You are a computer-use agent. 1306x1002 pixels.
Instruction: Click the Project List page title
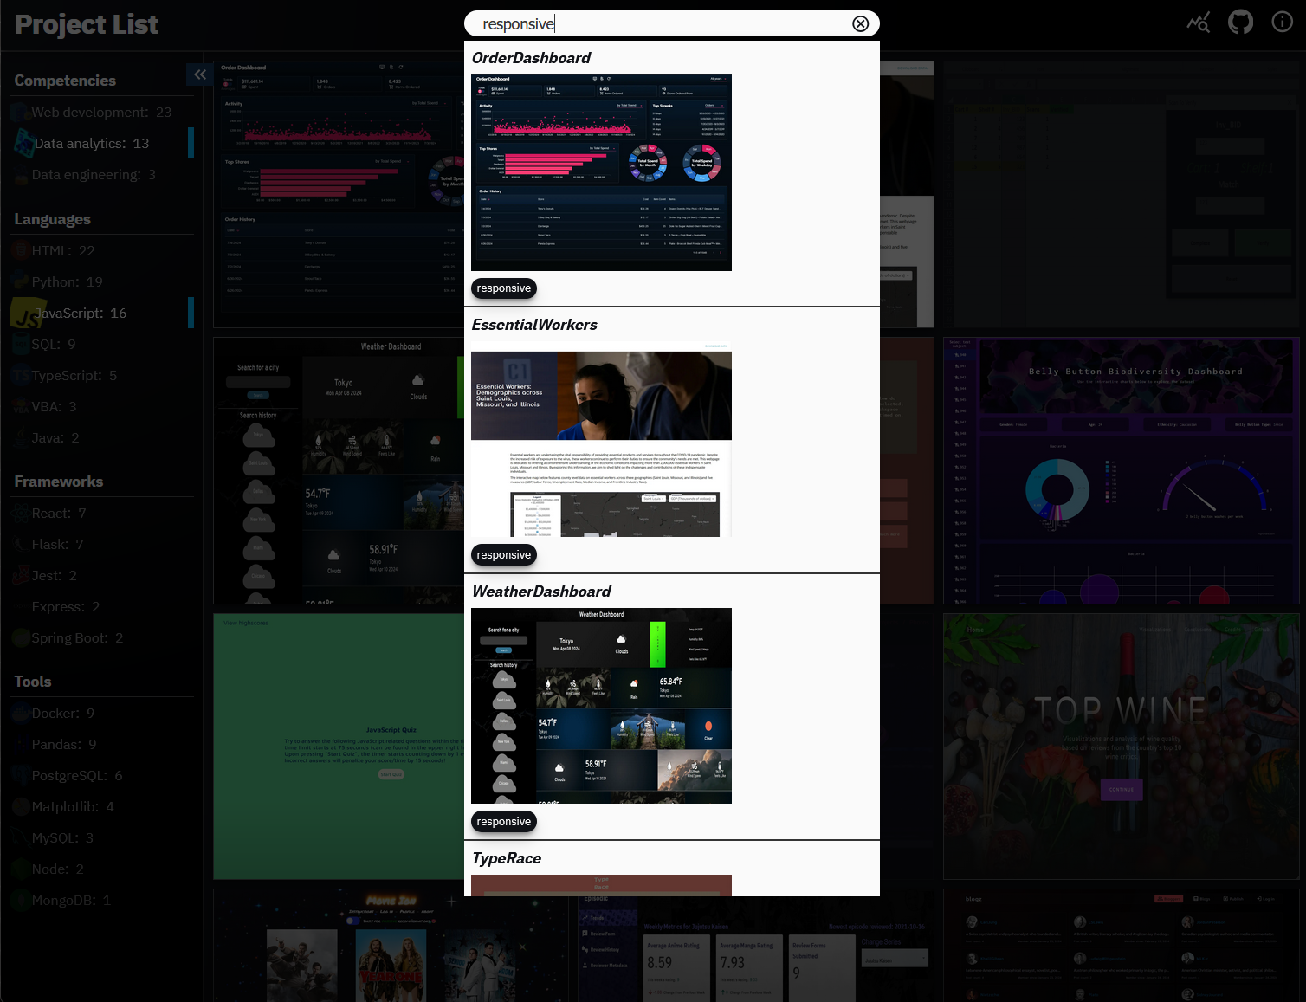pyautogui.click(x=87, y=25)
